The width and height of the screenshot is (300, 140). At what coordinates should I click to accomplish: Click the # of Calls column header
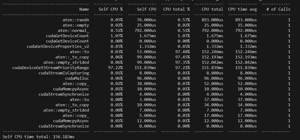point(278,9)
